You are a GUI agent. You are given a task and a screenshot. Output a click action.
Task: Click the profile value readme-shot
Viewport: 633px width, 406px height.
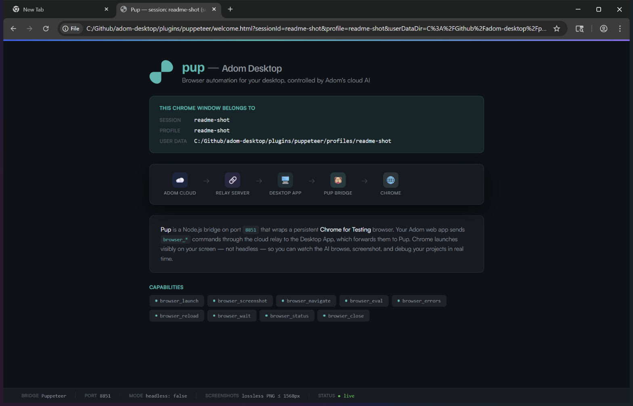click(212, 130)
